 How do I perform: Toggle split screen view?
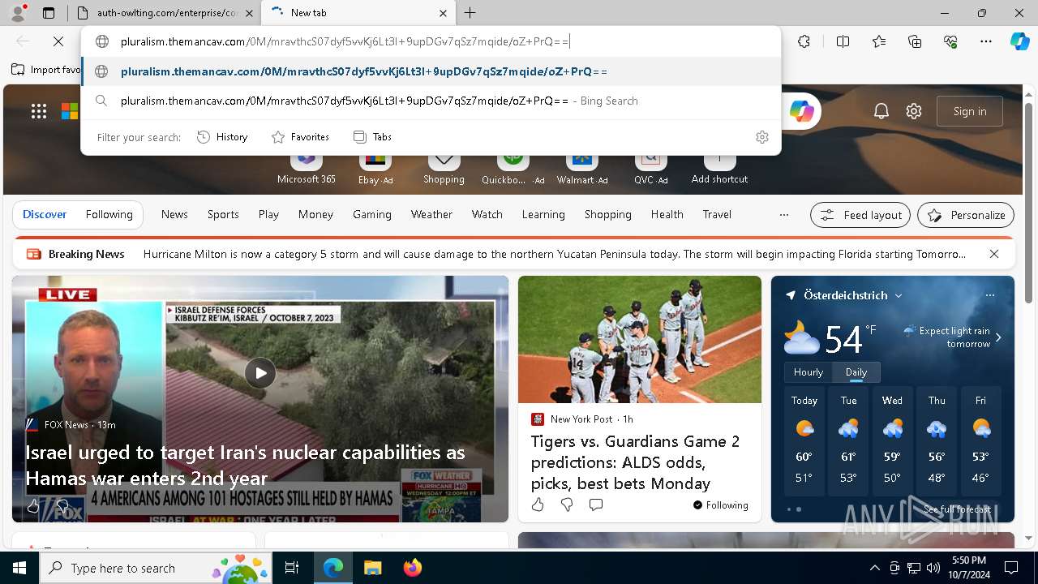[x=843, y=41]
